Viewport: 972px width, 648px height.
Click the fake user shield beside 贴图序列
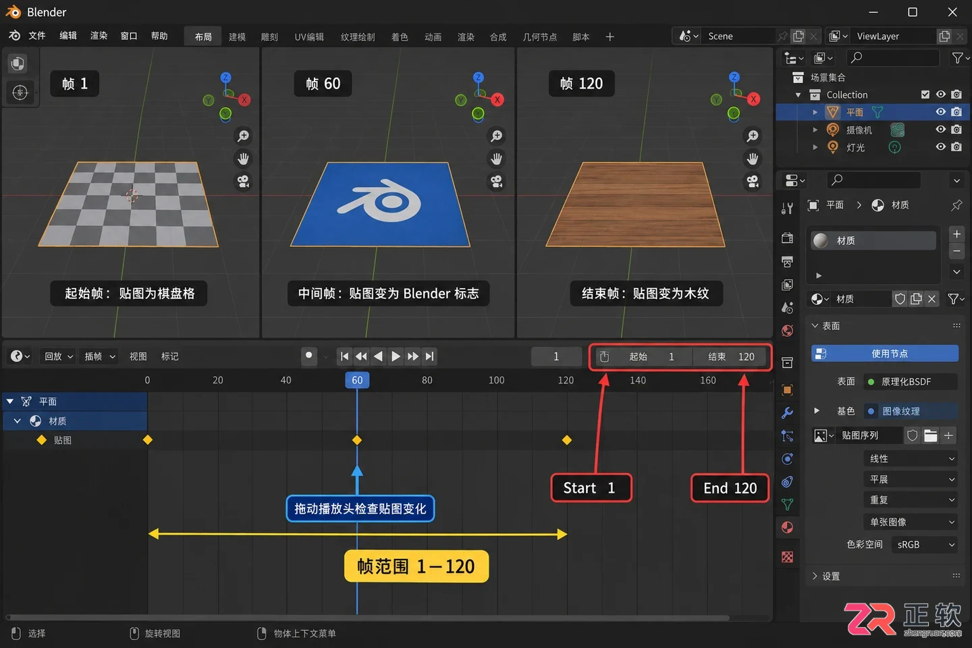[x=912, y=435]
